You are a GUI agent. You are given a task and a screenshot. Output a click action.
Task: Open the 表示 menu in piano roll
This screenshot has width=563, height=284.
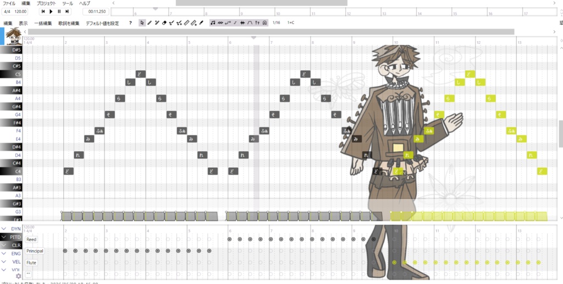23,23
